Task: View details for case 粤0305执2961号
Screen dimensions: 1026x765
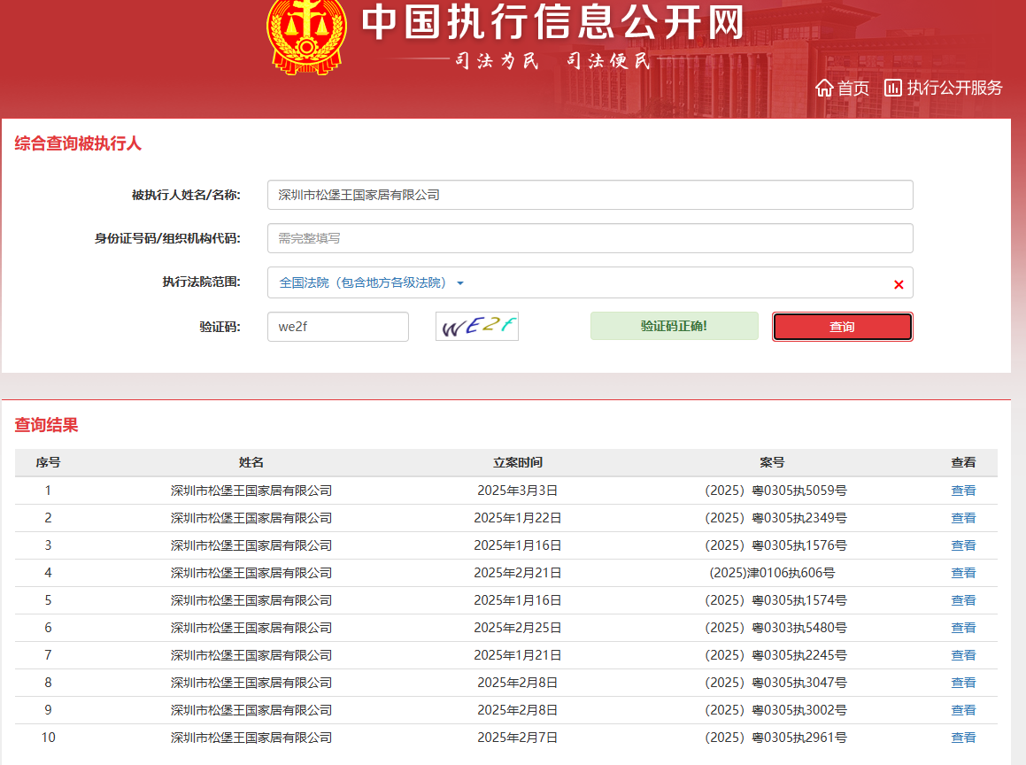Action: [x=963, y=738]
